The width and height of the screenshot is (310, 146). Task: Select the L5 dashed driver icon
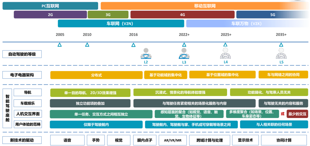coord(281,53)
